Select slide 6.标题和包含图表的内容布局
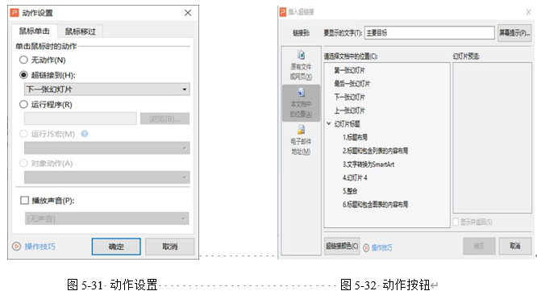 pyautogui.click(x=375, y=205)
